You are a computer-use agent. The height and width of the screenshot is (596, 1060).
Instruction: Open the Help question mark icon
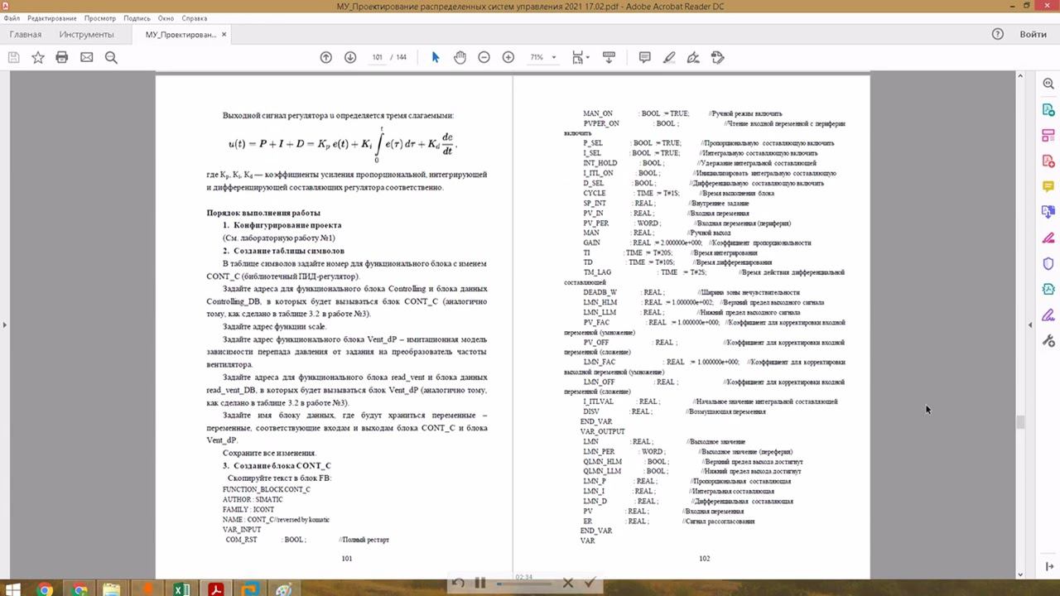tap(998, 34)
